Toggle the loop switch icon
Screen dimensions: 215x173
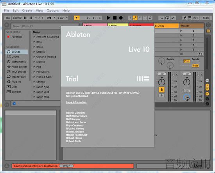coord(167,18)
